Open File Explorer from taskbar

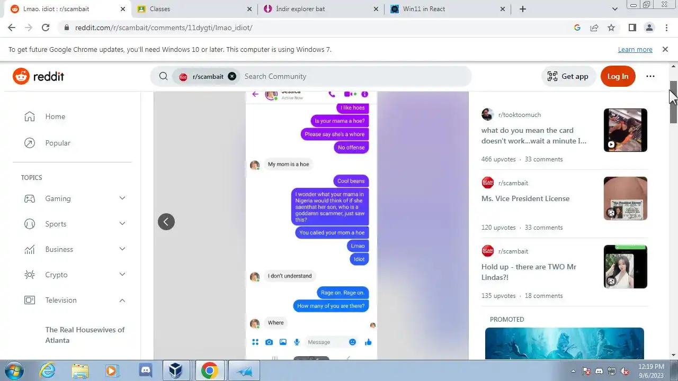(x=80, y=370)
